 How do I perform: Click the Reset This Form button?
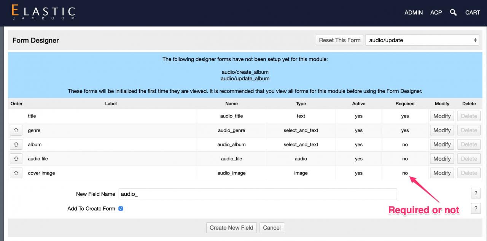339,40
